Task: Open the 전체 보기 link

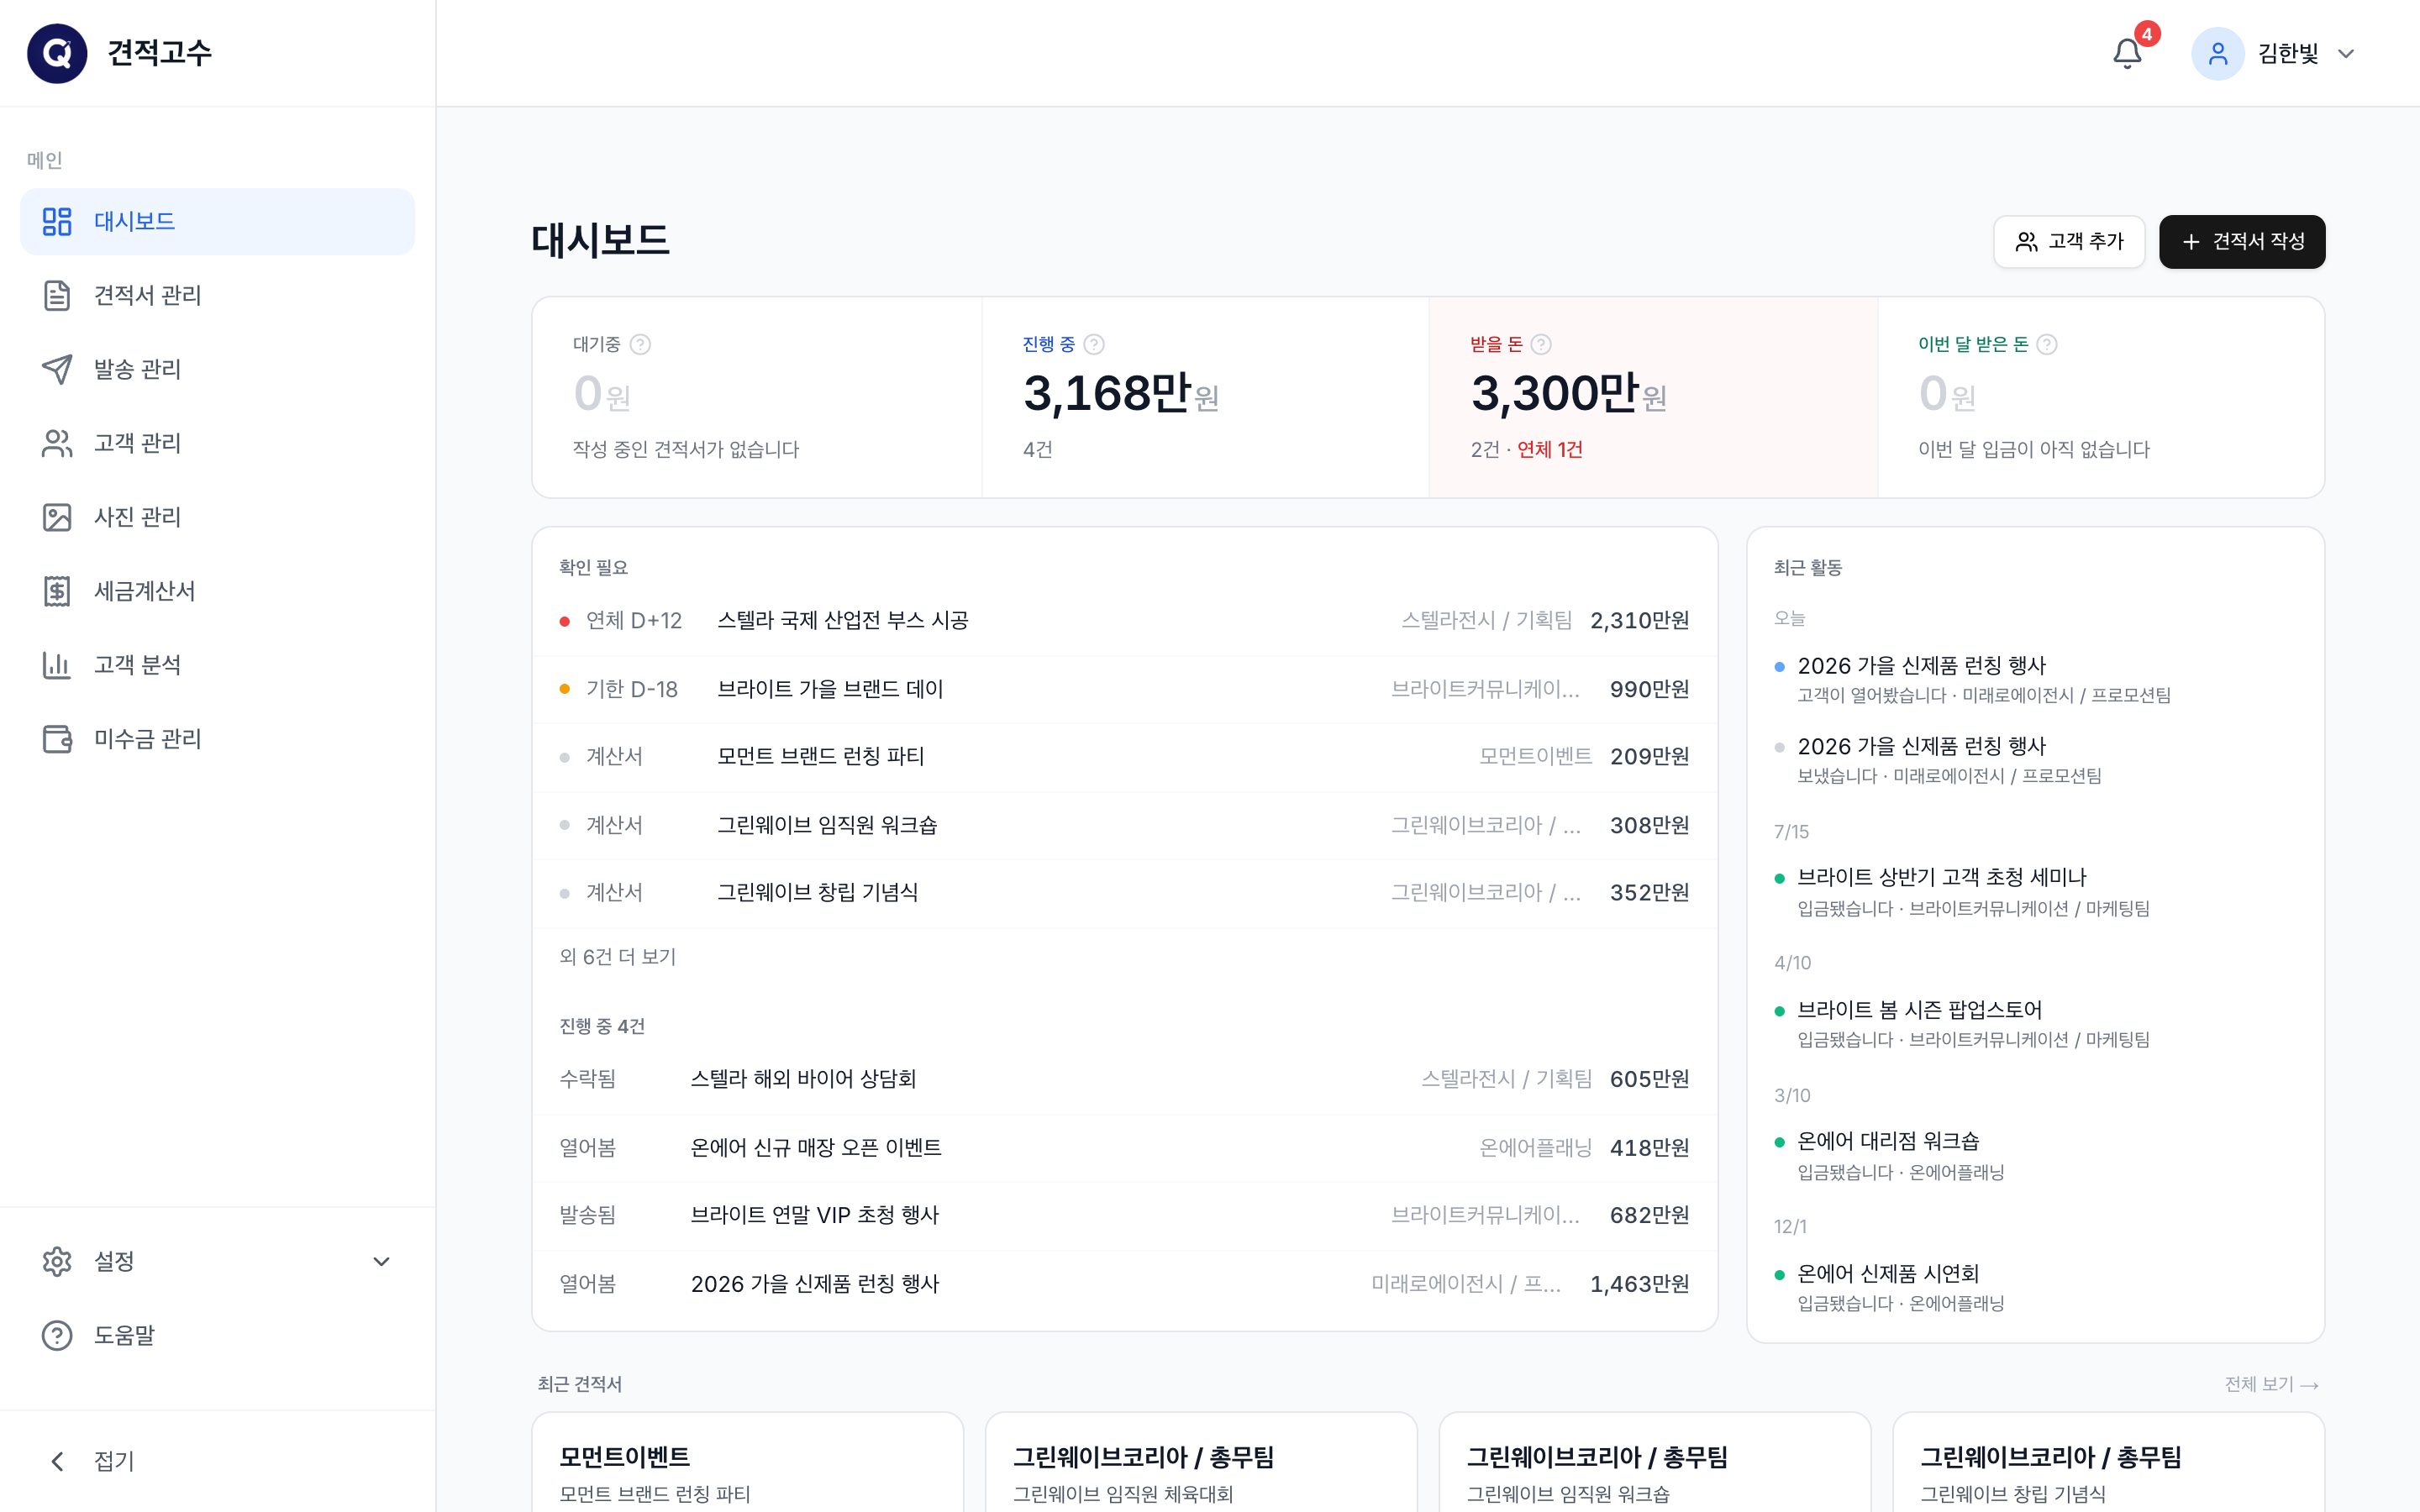Action: tap(2271, 1384)
